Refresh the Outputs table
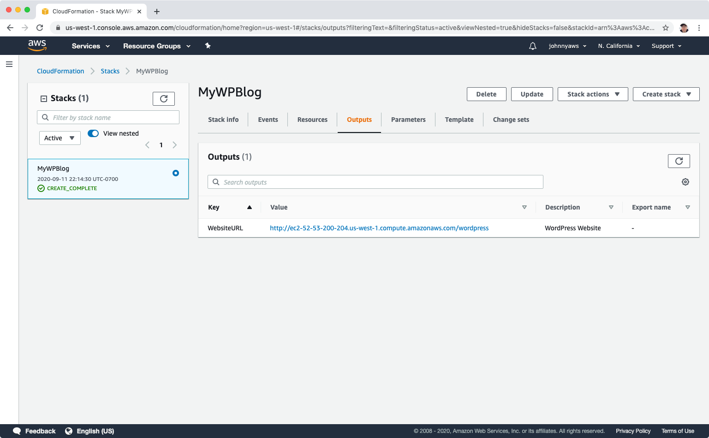 [679, 161]
